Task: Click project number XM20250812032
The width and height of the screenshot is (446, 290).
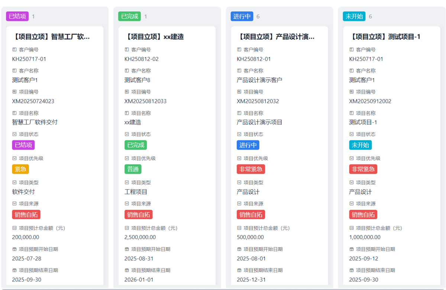Action: (258, 101)
